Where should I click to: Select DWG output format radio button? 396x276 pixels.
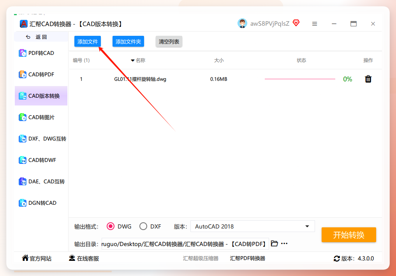[x=110, y=226]
